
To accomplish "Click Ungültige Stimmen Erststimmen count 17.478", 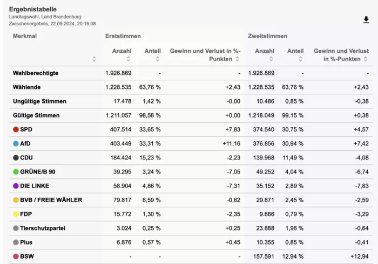I will point(123,101).
